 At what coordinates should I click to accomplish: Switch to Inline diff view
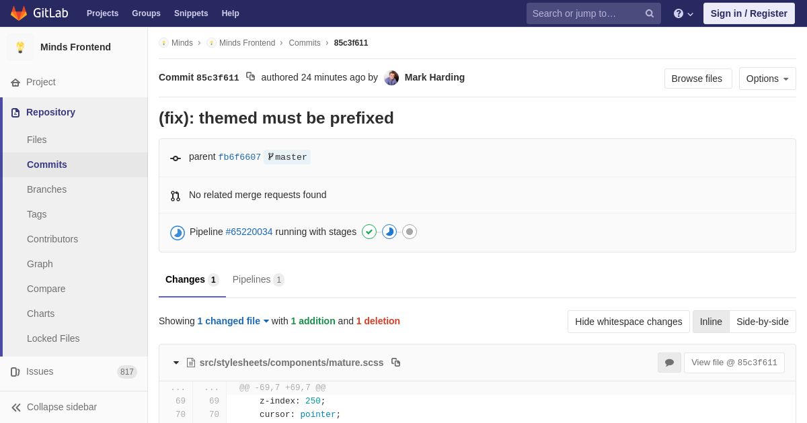711,322
